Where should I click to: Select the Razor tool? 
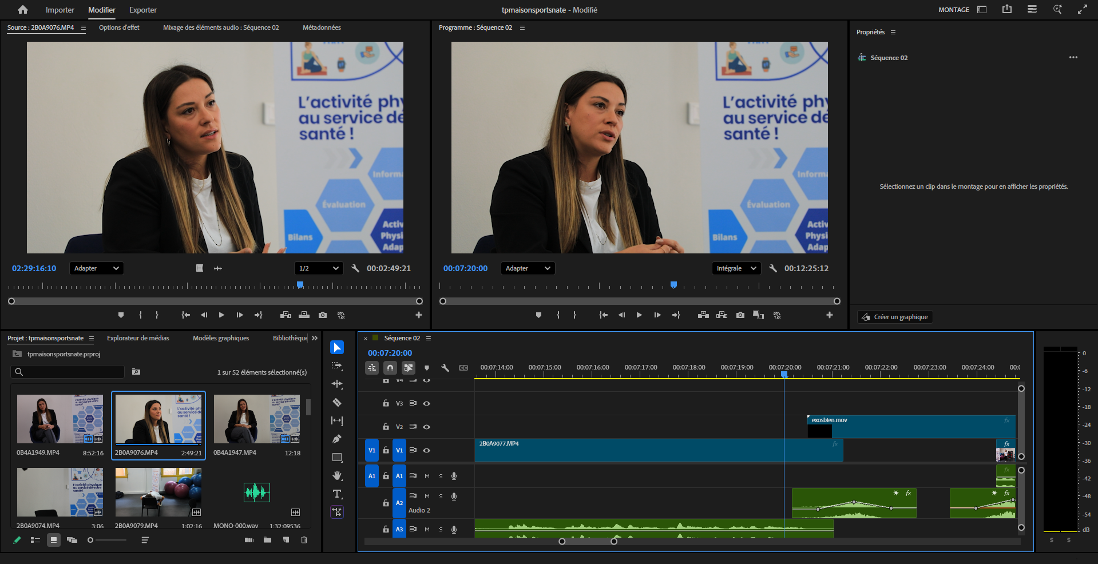tap(337, 403)
